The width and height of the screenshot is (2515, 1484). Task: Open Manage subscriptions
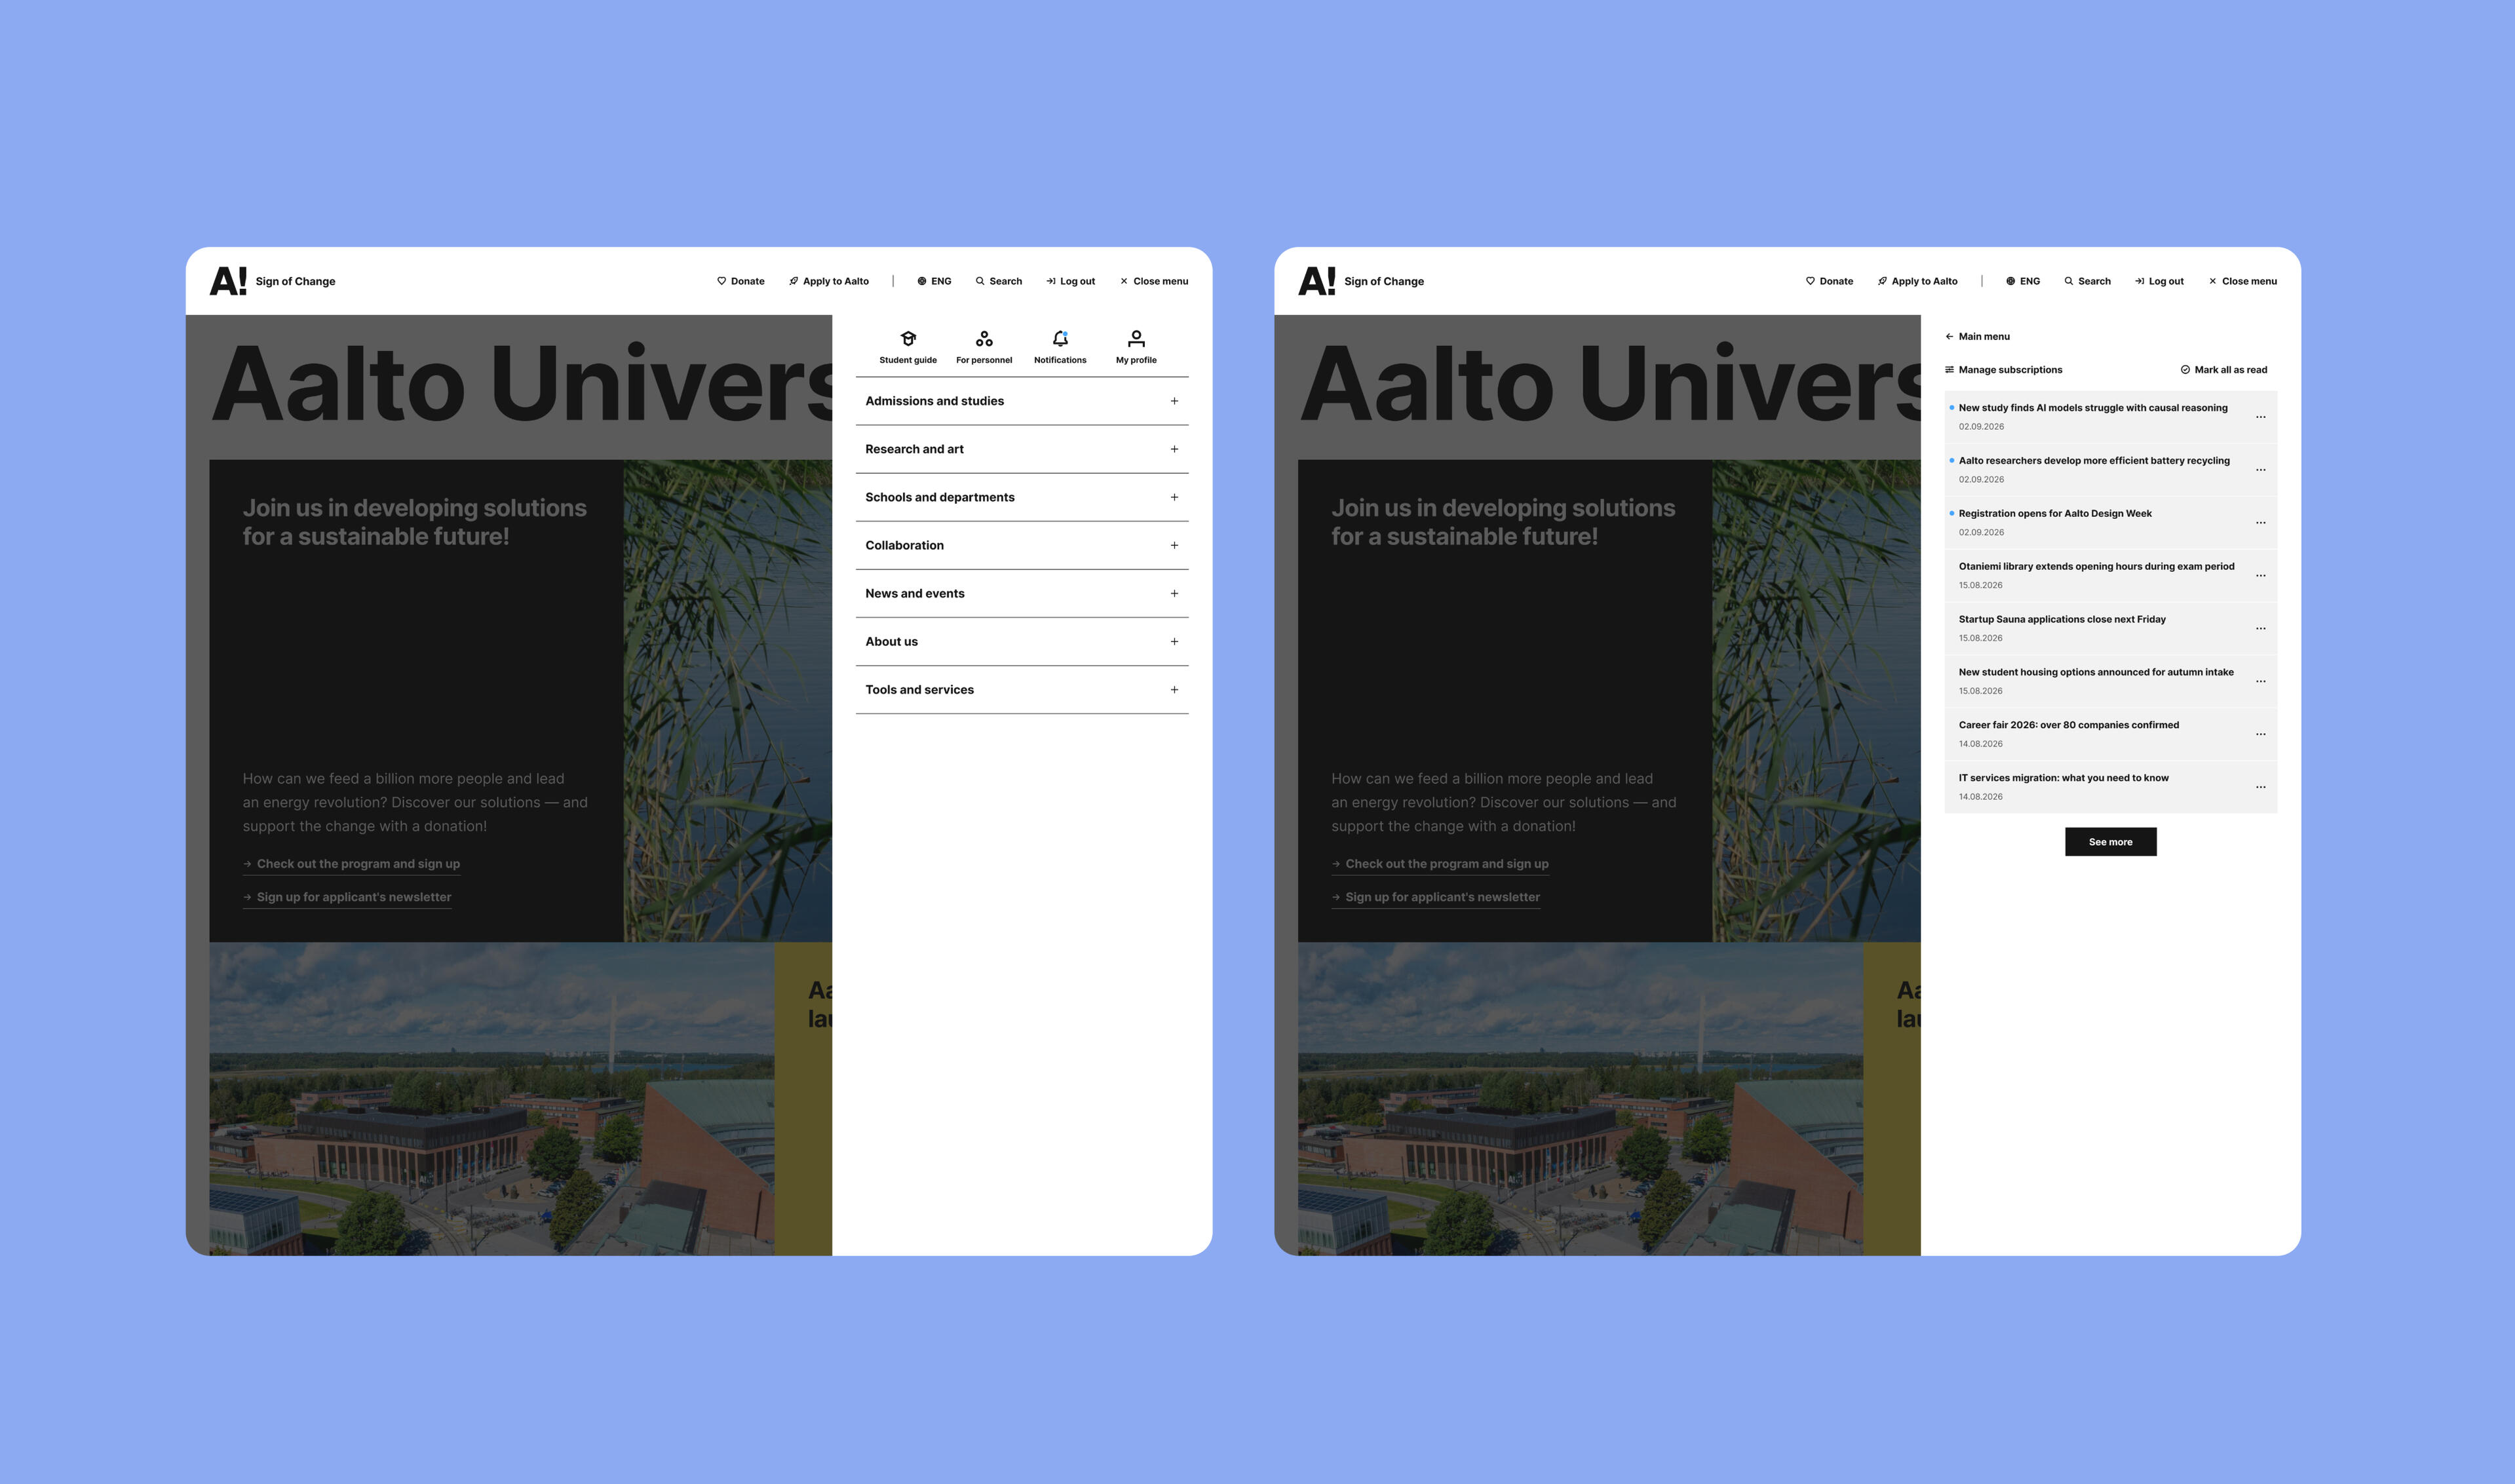(2003, 370)
